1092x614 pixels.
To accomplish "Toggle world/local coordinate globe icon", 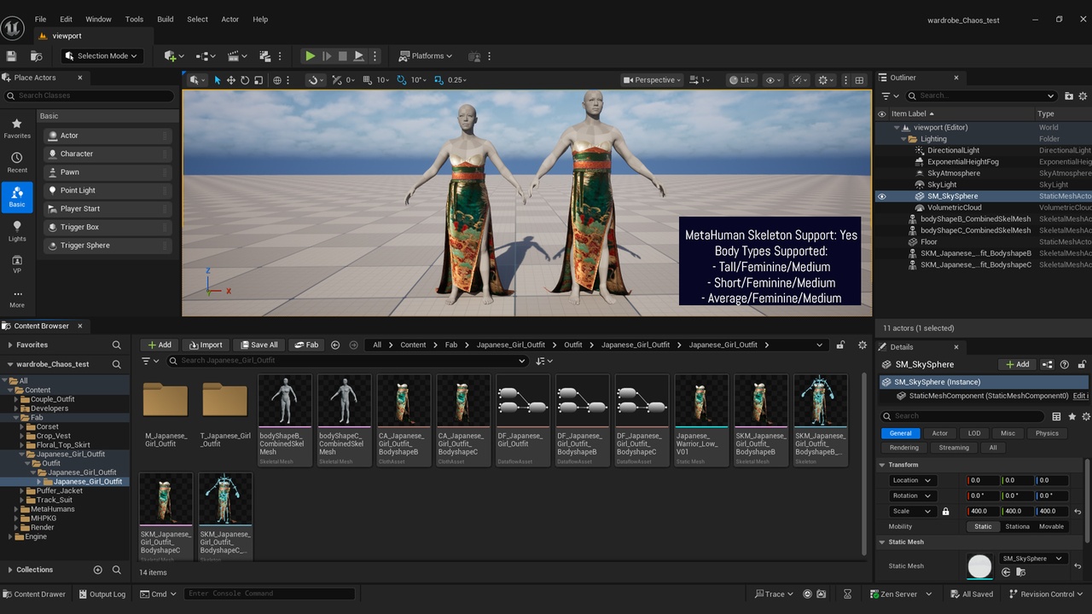I will [x=277, y=80].
